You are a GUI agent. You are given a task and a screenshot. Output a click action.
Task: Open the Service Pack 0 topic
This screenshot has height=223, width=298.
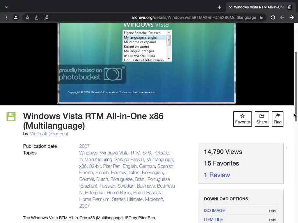[x=129, y=159]
